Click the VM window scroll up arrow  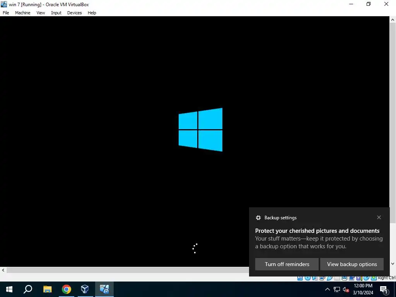tap(393, 19)
